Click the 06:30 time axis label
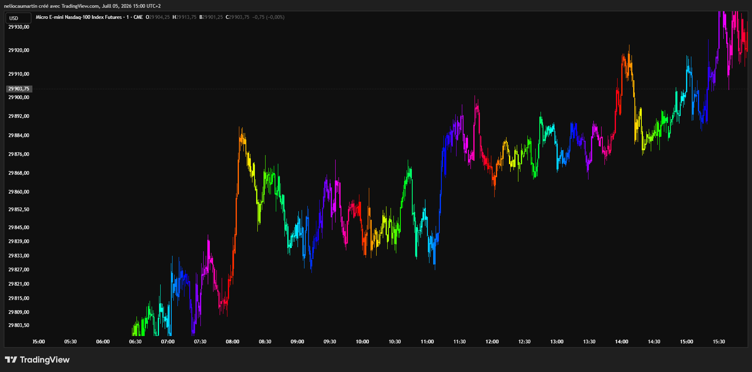 click(135, 342)
